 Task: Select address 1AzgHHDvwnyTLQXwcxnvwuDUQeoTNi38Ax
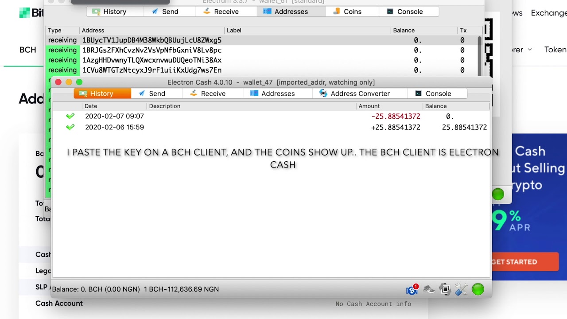click(152, 60)
